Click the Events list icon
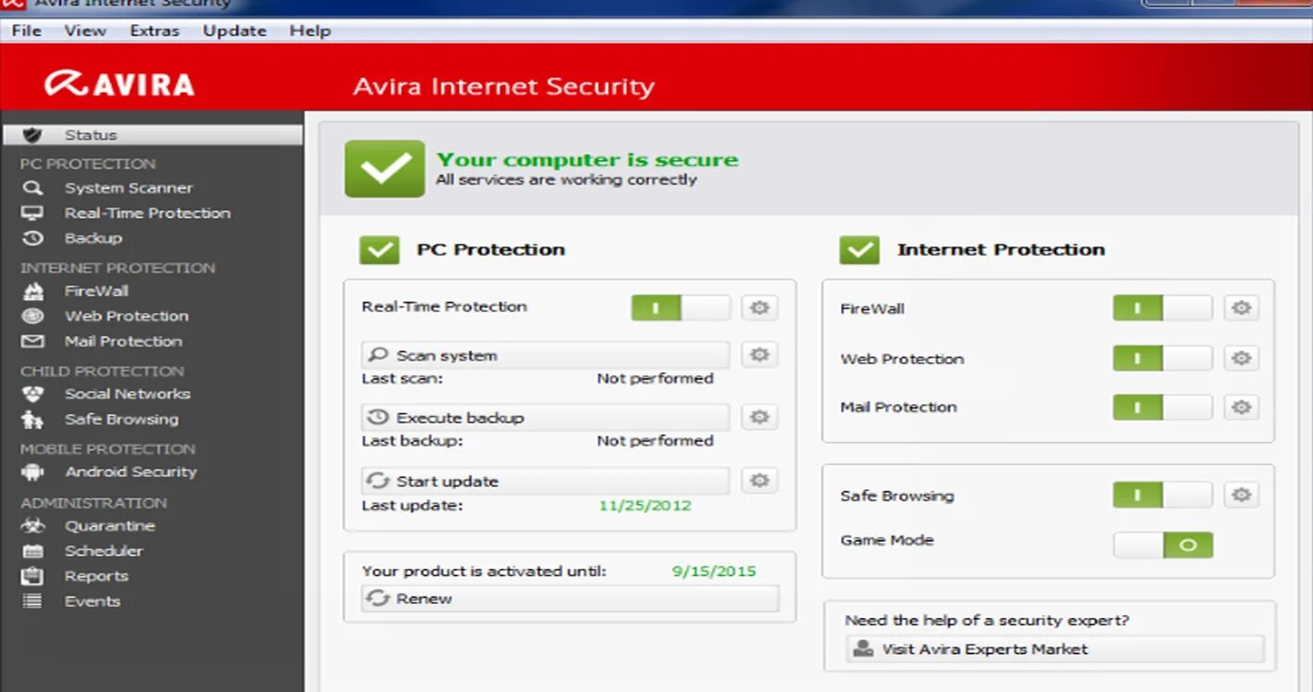Viewport: 1313px width, 692px height. click(32, 601)
